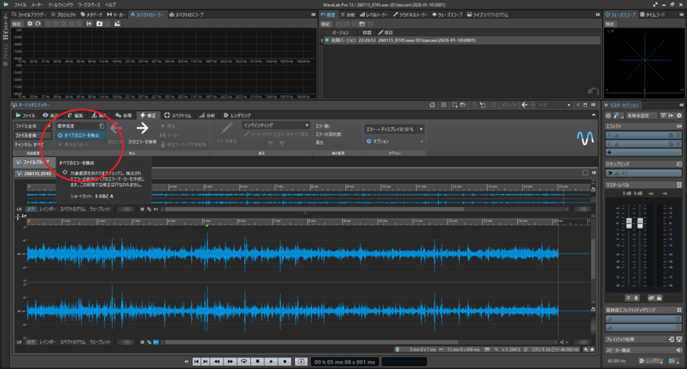The image size is (687, 369).
Task: Toggle effects section visibility eye icon
Action: (679, 126)
